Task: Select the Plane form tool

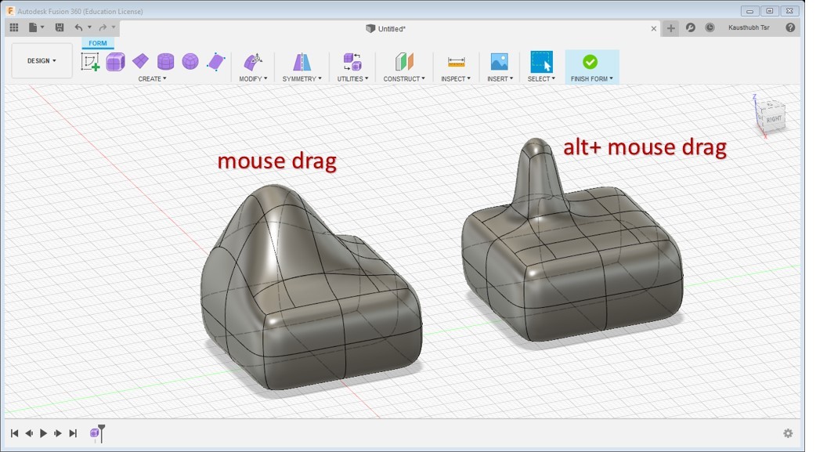Action: point(140,61)
